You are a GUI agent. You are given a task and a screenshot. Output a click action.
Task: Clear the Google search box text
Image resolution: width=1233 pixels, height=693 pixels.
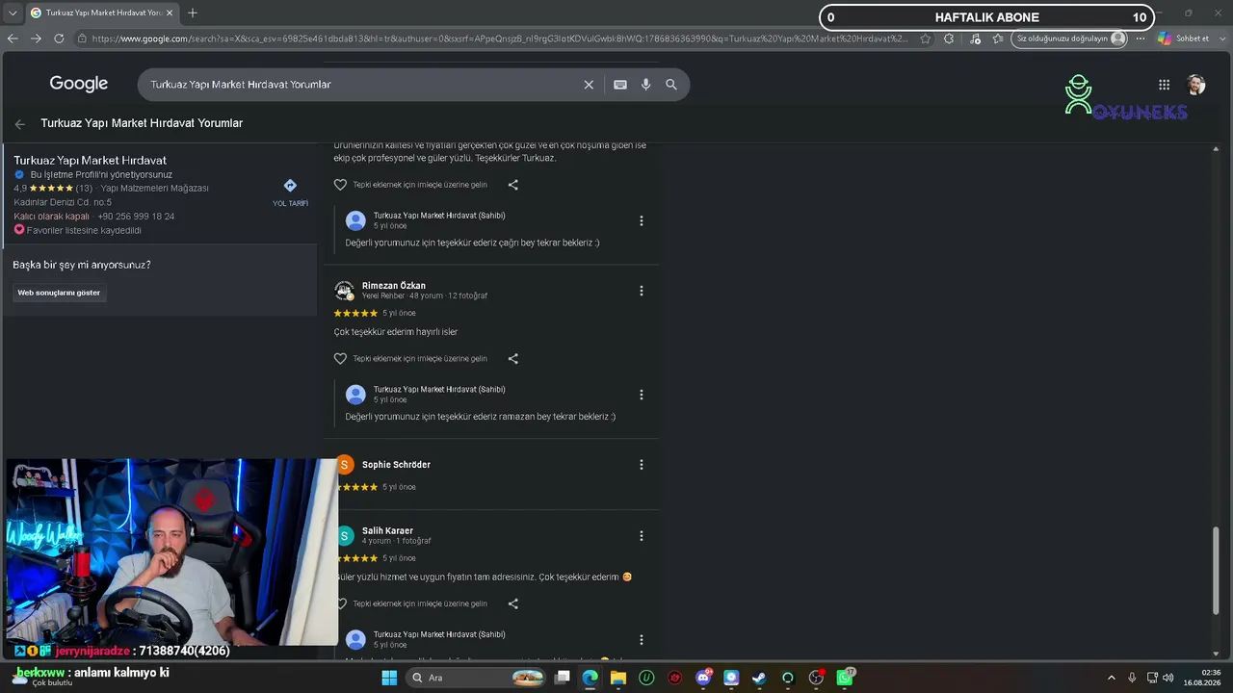589,85
